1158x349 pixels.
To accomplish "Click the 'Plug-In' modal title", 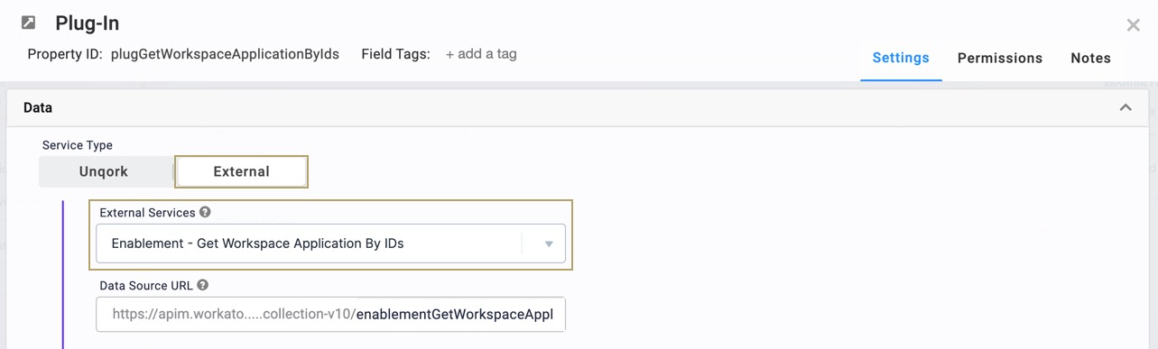I will point(87,23).
